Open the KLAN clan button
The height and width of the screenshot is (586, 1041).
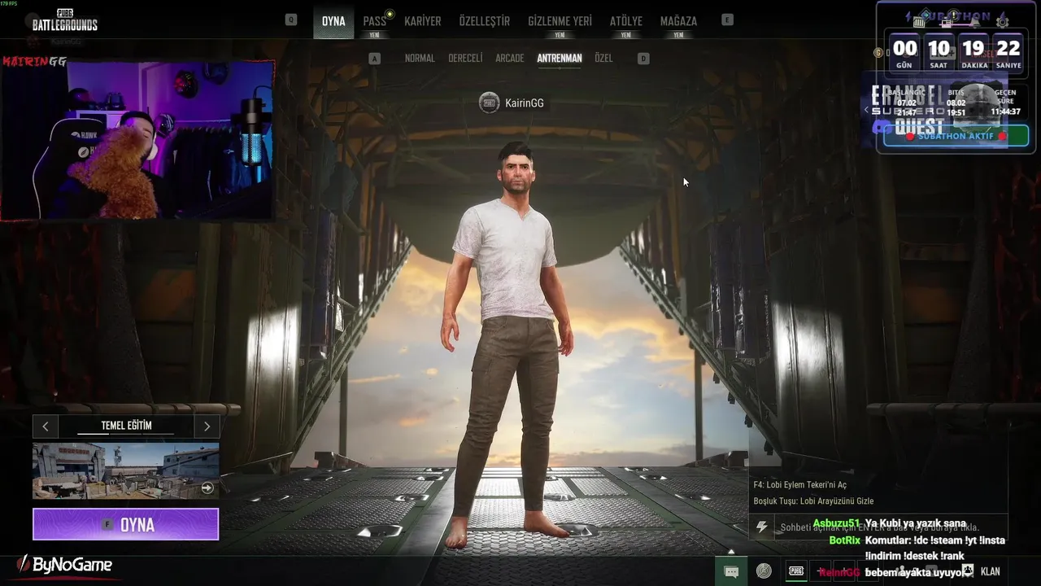[991, 571]
